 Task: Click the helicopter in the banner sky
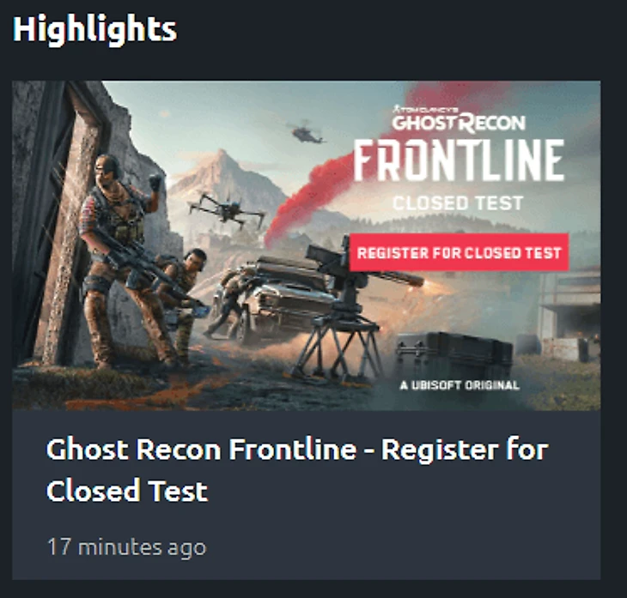pos(305,132)
